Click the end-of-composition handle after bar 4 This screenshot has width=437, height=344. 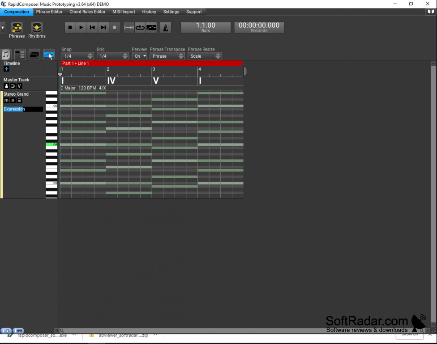245,71
